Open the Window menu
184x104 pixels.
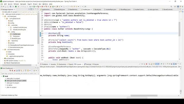tap(45, 4)
